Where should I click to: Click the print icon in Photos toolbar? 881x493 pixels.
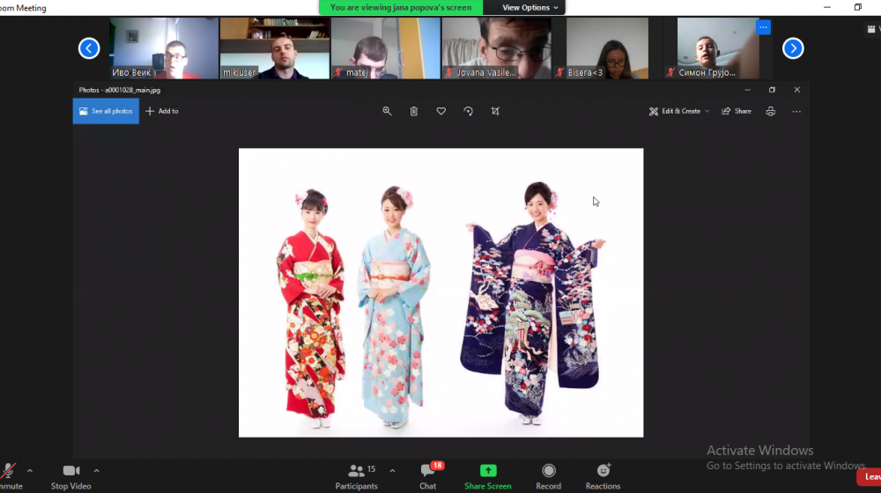[x=771, y=111]
